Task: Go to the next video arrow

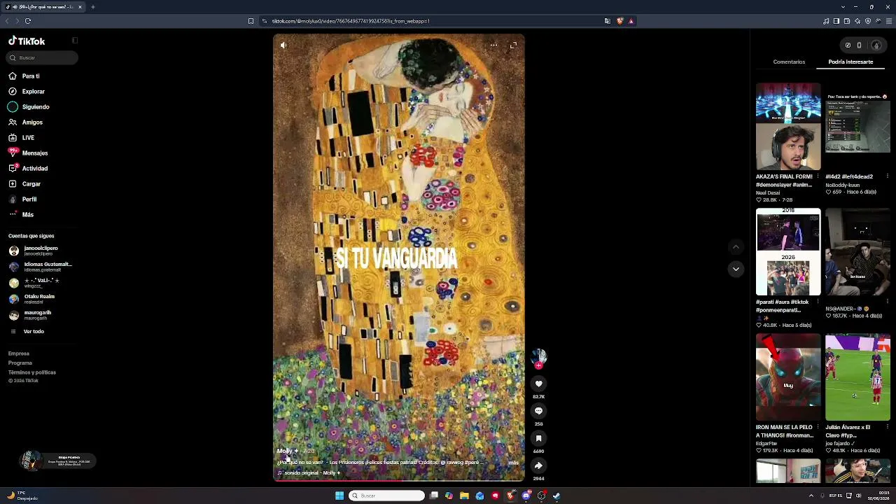Action: coord(736,269)
